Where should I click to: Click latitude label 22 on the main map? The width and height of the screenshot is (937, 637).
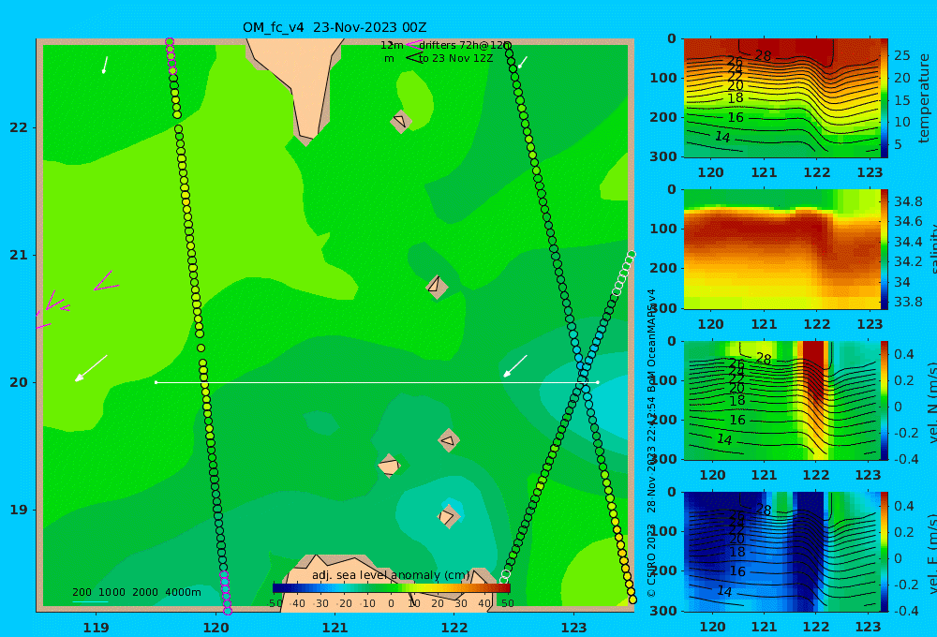tap(19, 127)
